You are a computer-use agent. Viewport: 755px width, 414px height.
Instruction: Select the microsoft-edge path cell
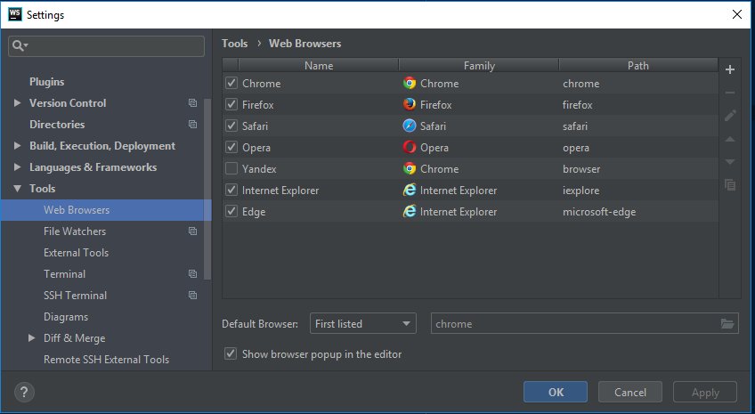638,211
